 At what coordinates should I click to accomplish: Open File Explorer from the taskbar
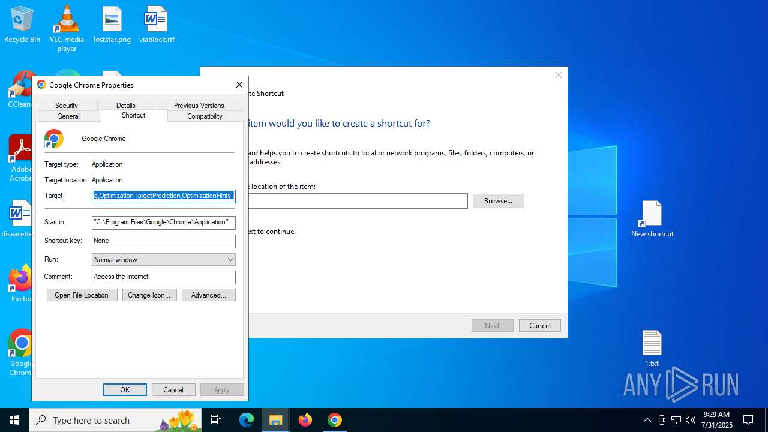[276, 420]
